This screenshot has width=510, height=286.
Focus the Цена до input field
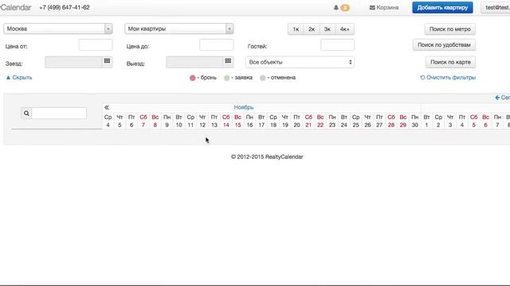click(x=216, y=45)
